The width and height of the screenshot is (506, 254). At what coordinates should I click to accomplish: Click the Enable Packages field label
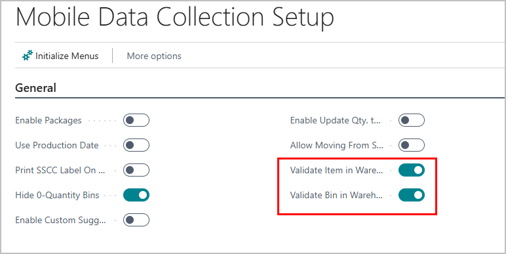[49, 121]
